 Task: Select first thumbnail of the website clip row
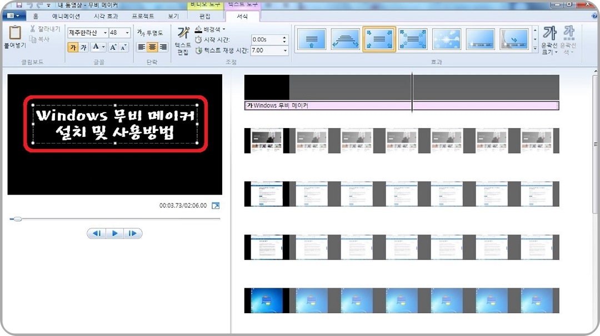pyautogui.click(x=267, y=140)
